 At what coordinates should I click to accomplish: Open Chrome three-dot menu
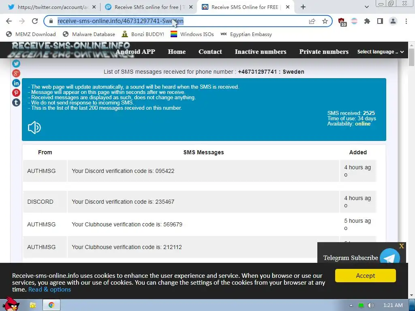[x=406, y=21]
